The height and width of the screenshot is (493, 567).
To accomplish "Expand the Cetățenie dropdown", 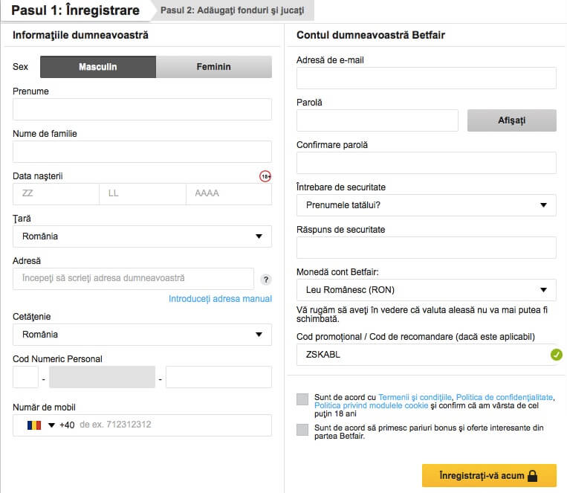I will click(x=142, y=335).
